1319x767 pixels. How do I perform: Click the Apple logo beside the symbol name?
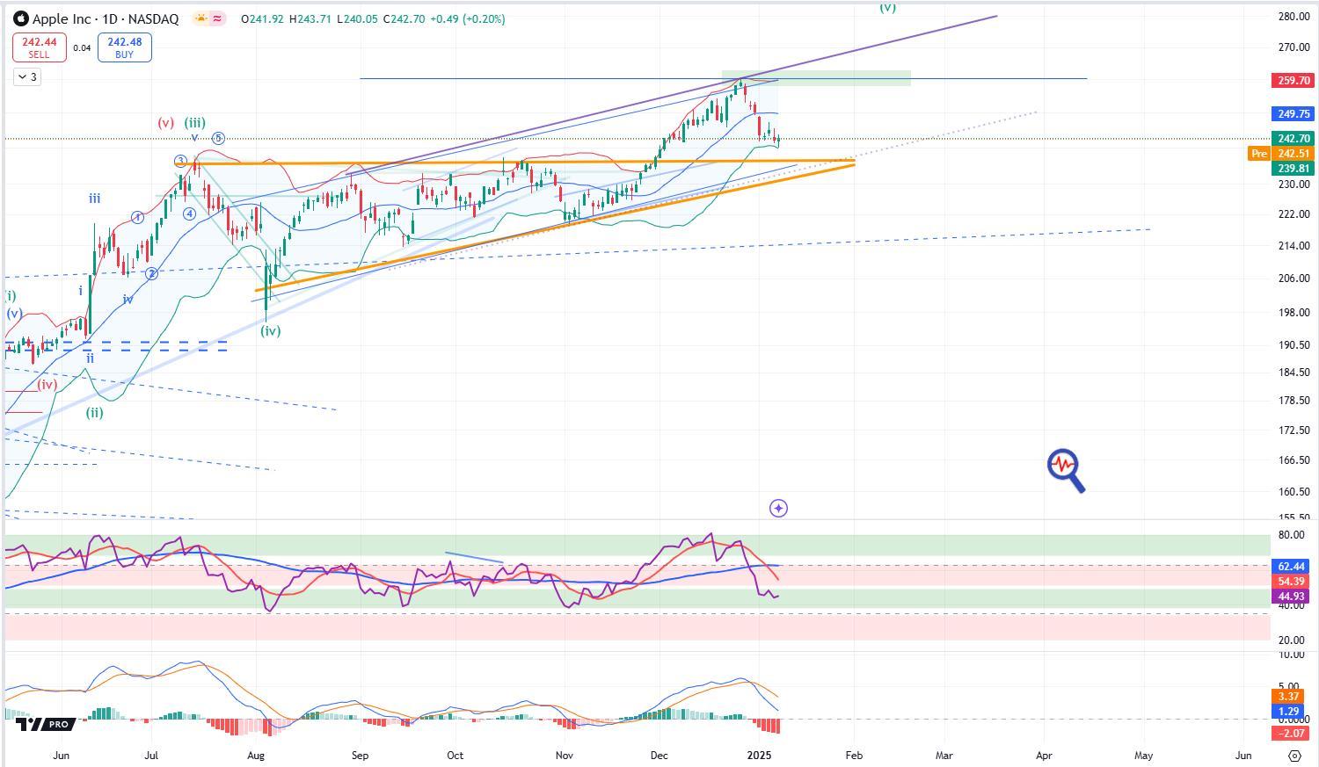21,18
